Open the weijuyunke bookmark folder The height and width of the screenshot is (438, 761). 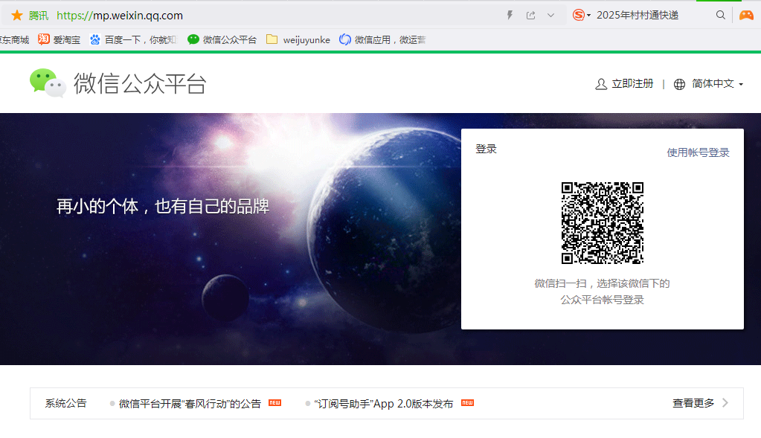pos(298,39)
